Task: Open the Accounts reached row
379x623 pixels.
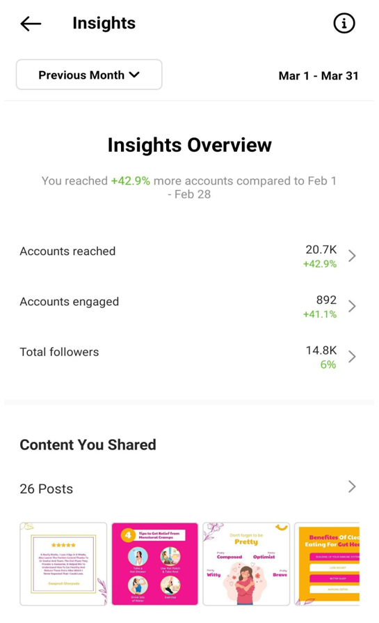Action: tap(188, 256)
